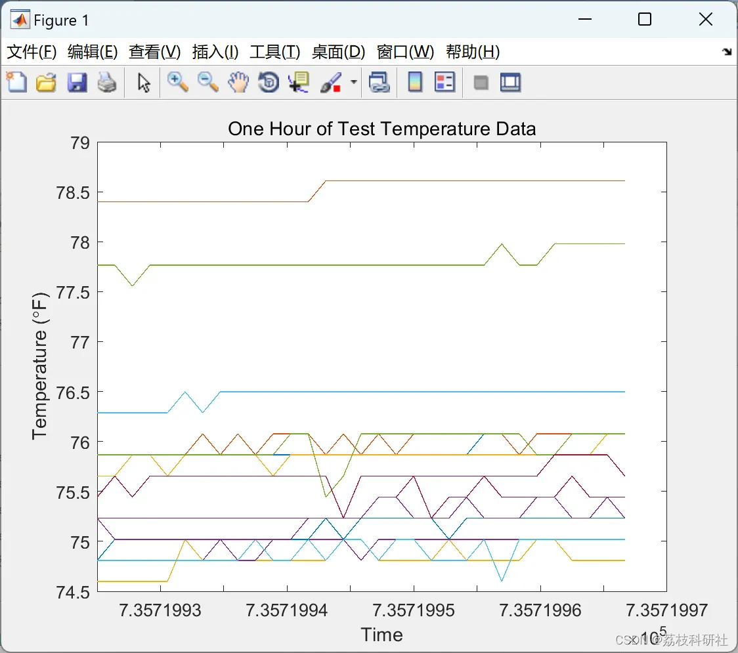Maximize the Figure 1 window

pos(644,19)
